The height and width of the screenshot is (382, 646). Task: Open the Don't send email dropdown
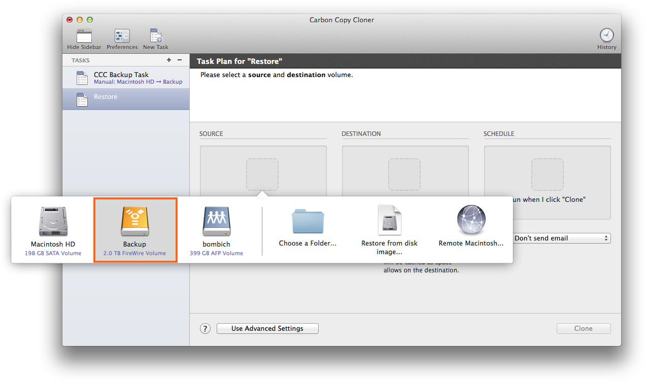pos(561,238)
